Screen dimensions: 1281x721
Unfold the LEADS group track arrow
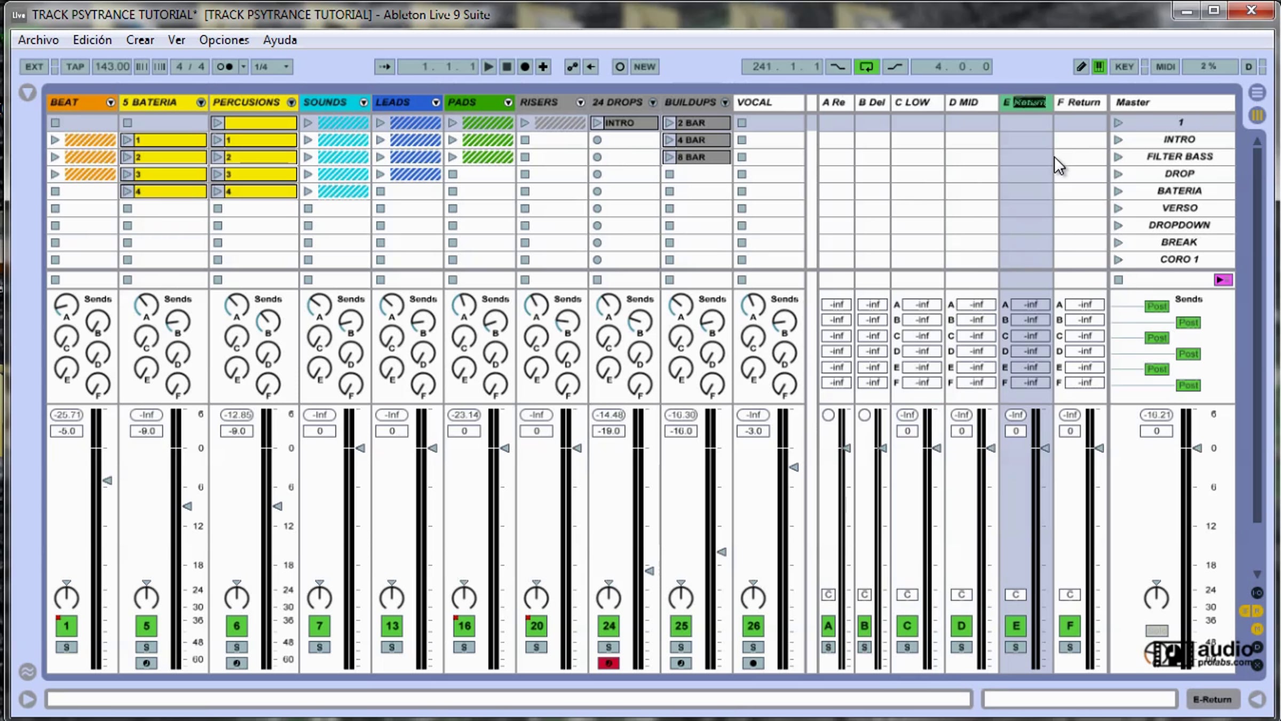[x=436, y=103]
